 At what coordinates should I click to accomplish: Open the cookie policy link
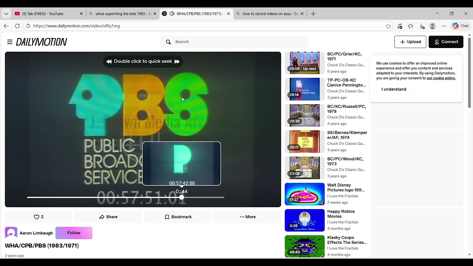click(x=441, y=78)
